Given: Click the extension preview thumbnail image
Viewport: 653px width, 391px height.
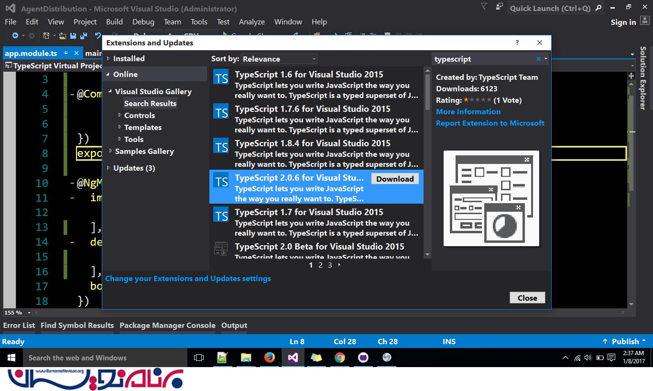Looking at the screenshot, I should pos(491,198).
